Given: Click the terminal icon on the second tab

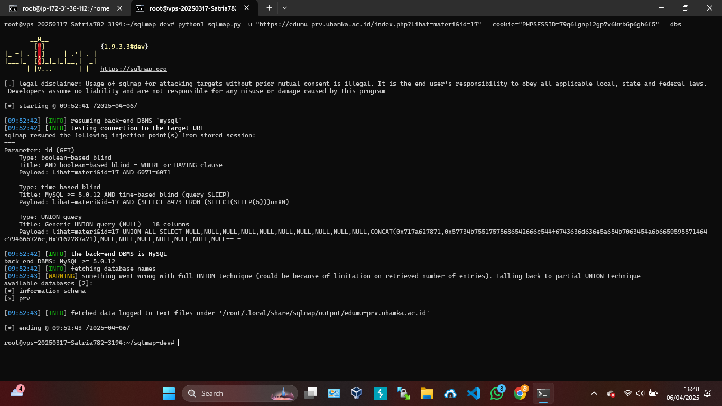Looking at the screenshot, I should [x=140, y=8].
